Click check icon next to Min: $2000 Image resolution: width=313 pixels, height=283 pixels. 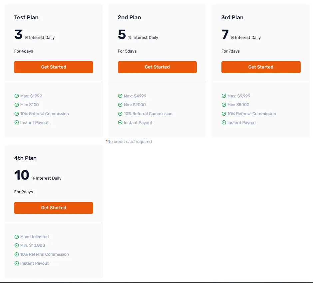(120, 105)
